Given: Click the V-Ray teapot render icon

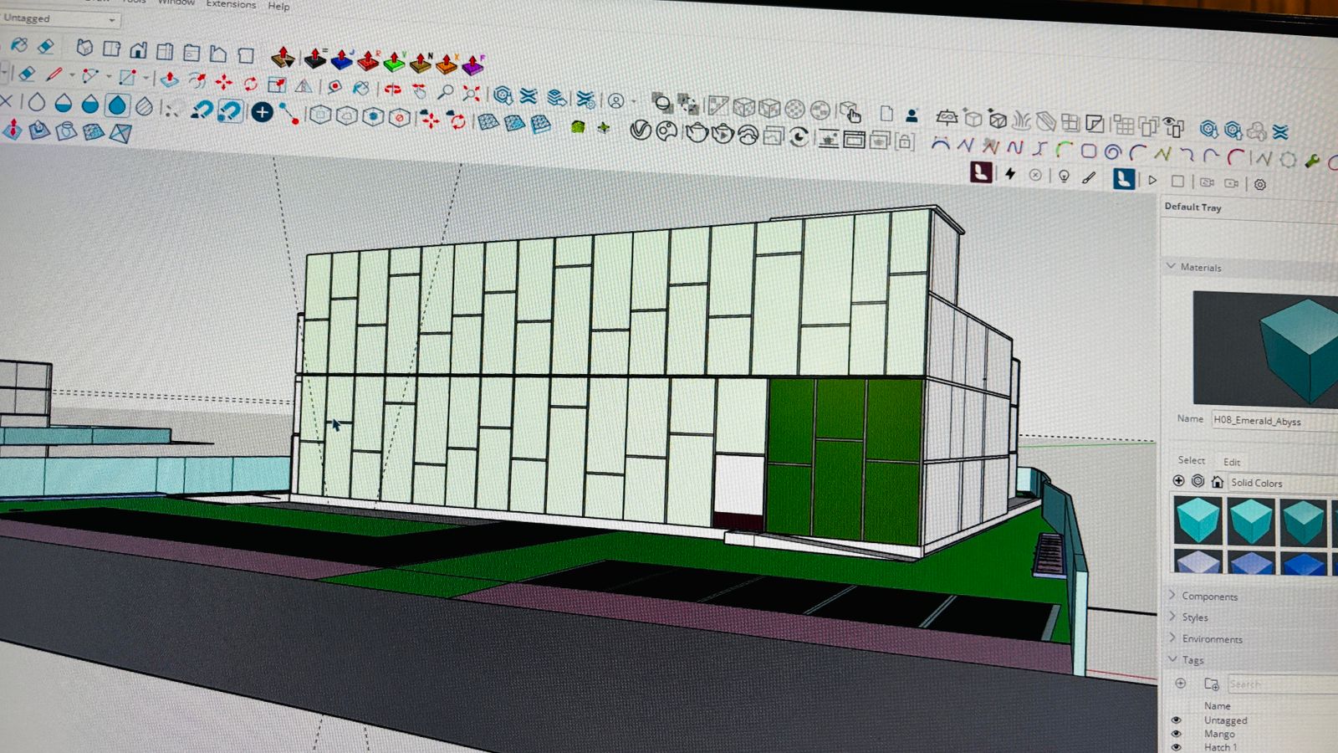Looking at the screenshot, I should coord(696,132).
